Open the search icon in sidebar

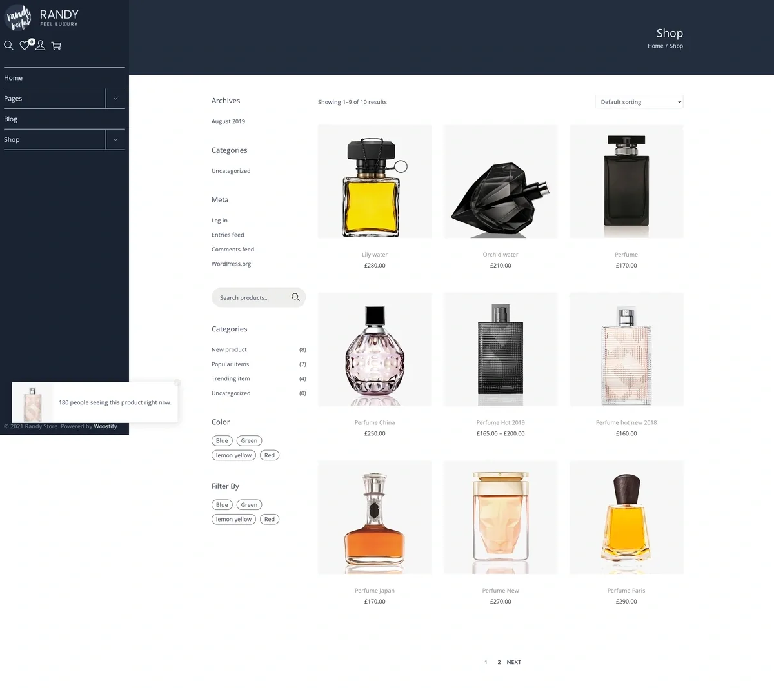(x=8, y=46)
